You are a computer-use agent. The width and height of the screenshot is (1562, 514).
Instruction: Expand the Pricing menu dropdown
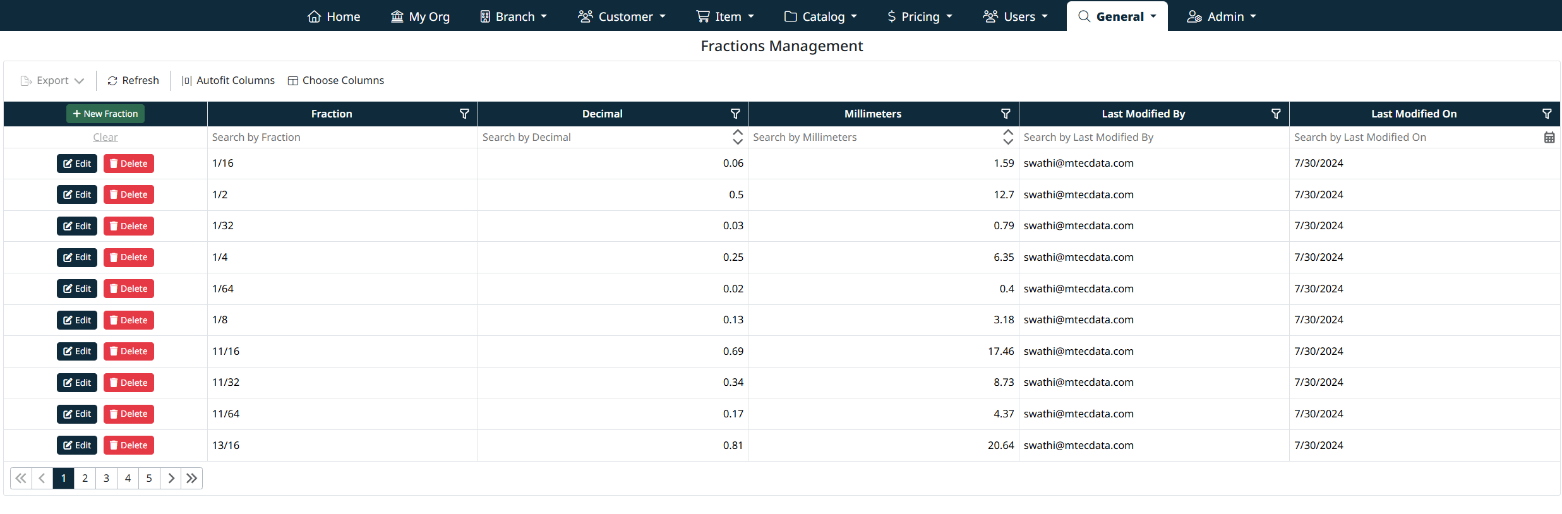point(919,16)
